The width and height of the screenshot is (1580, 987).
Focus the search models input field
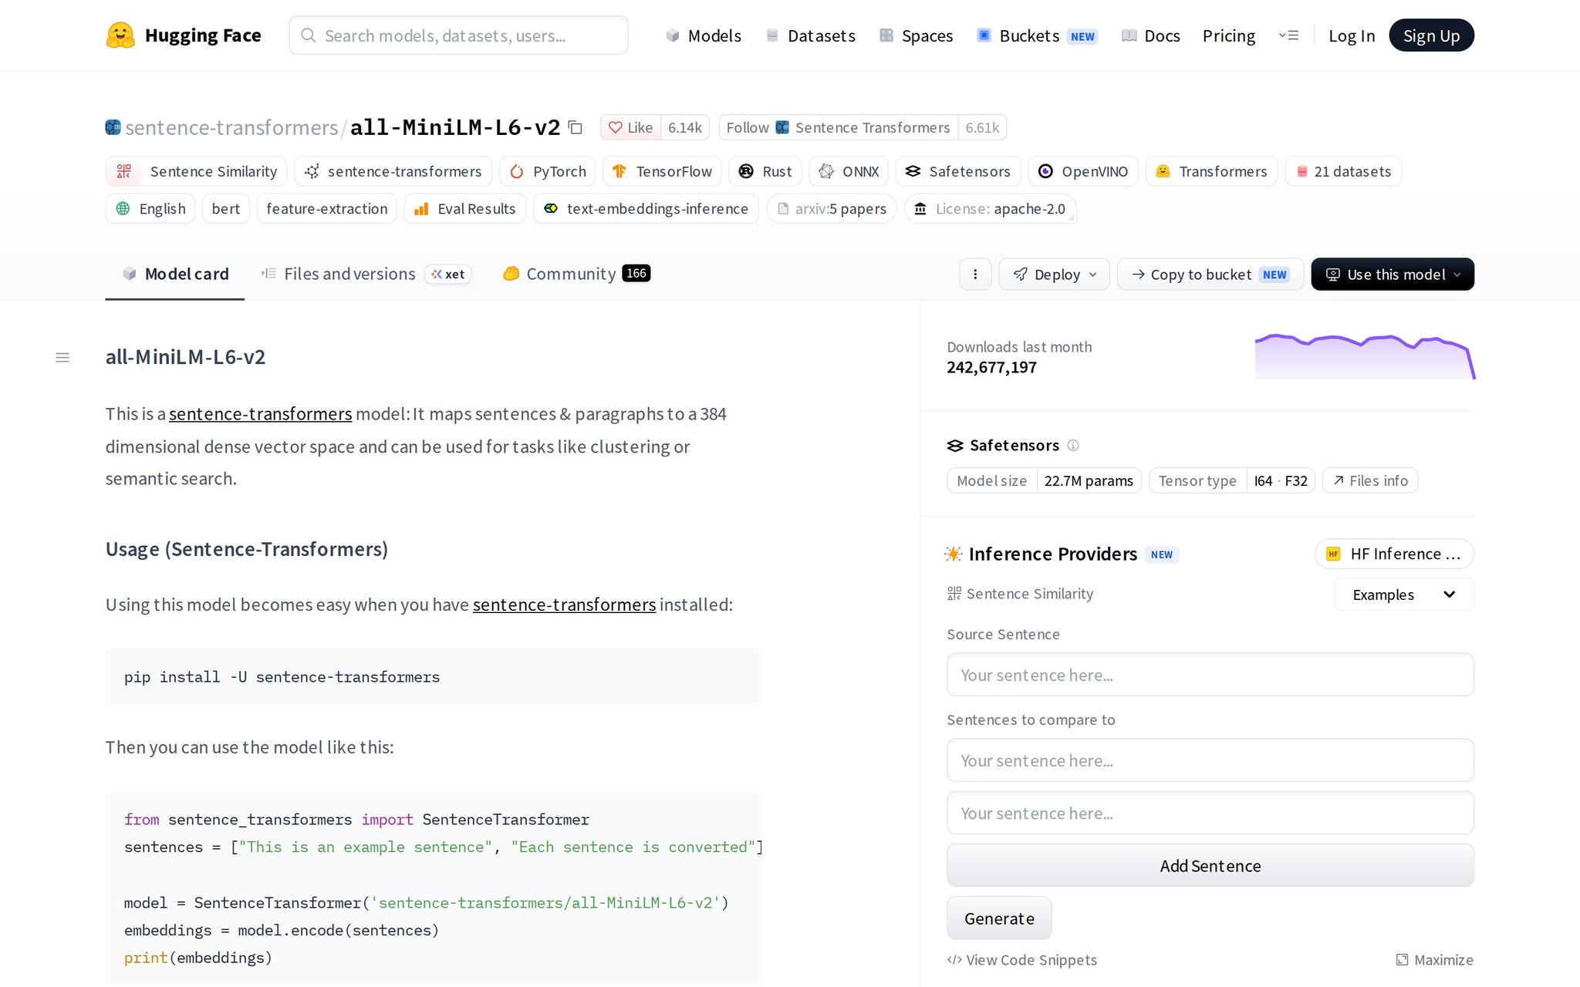(x=458, y=35)
